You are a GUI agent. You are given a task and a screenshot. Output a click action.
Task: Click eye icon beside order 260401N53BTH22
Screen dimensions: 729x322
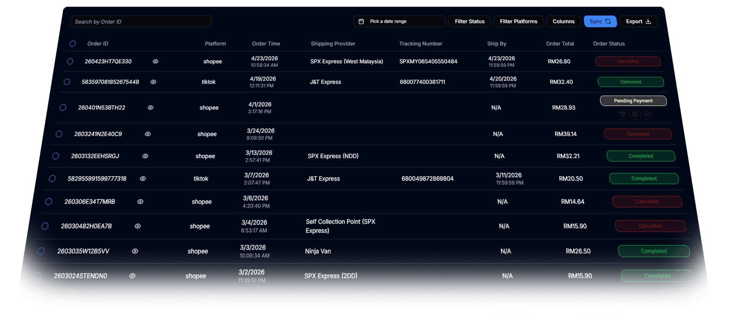(150, 108)
